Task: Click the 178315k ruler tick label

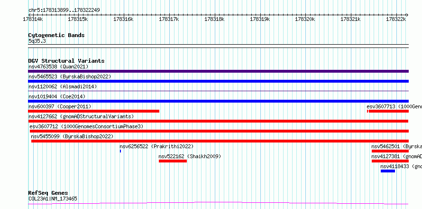Action: click(x=78, y=19)
